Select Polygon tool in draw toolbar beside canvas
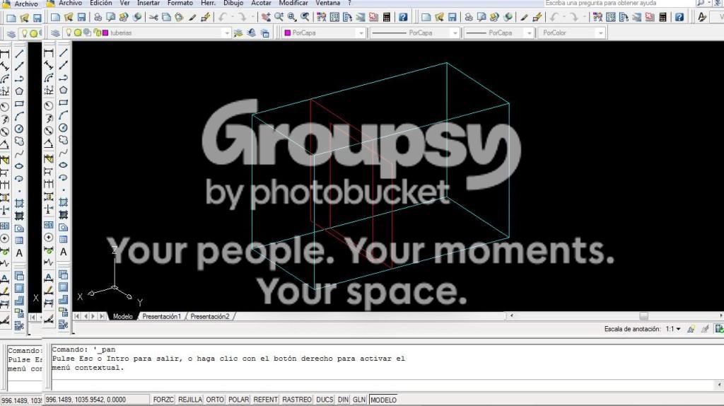The width and height of the screenshot is (724, 406). [x=63, y=90]
